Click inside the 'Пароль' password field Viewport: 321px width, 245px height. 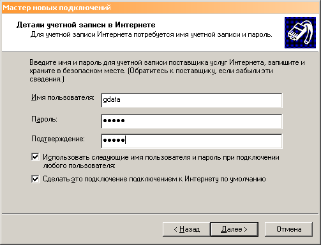(191, 122)
